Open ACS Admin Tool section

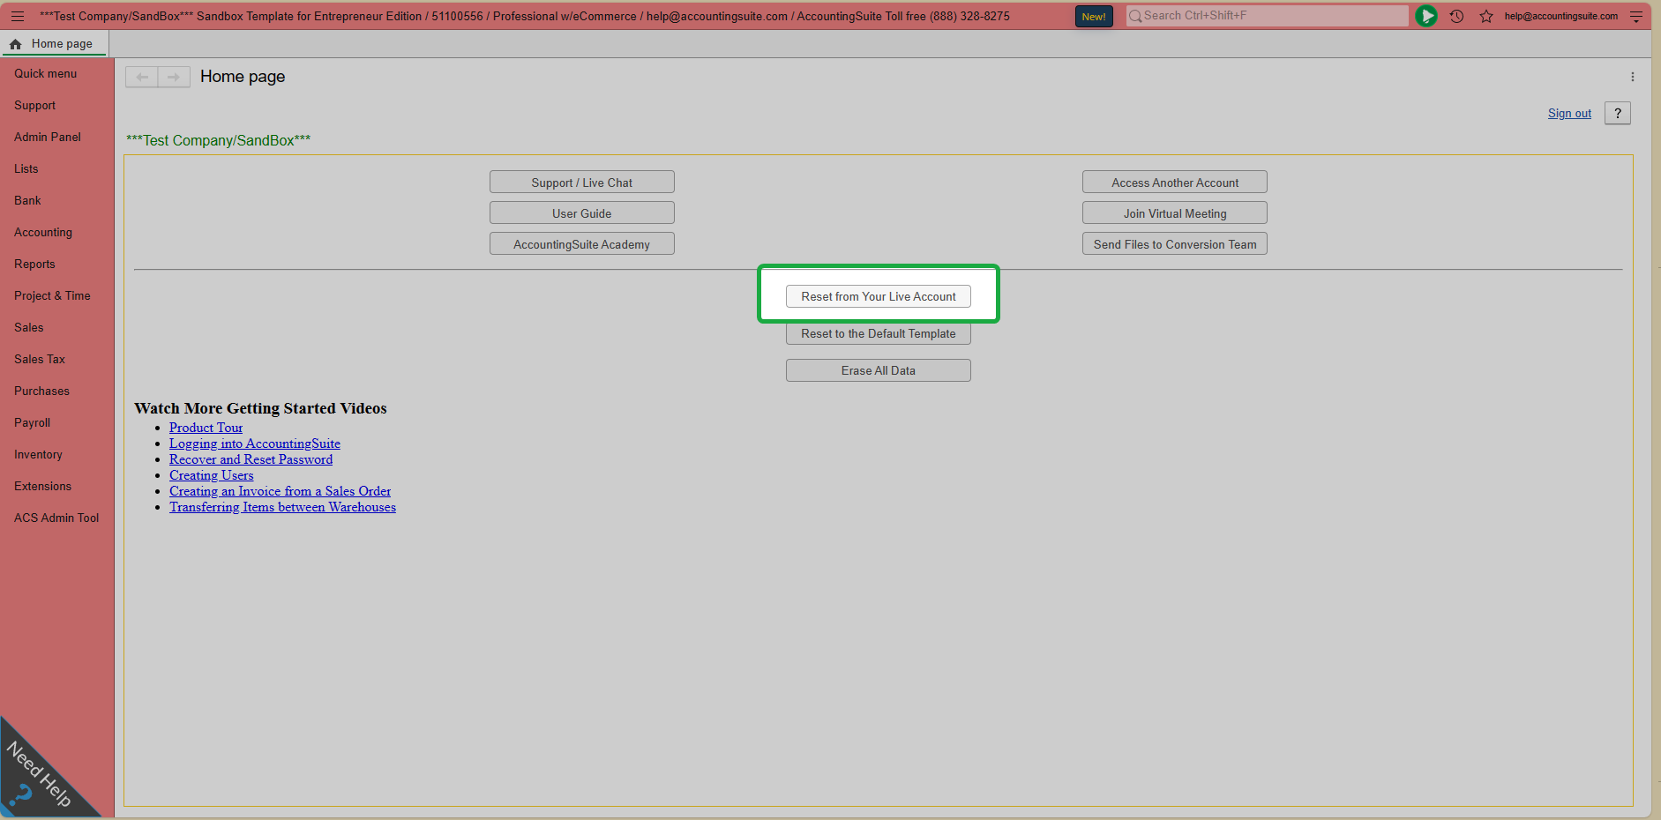[x=56, y=518]
